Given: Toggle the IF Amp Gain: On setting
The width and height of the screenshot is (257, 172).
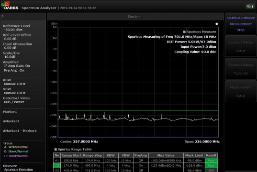Looking at the screenshot, I should point(17,66).
